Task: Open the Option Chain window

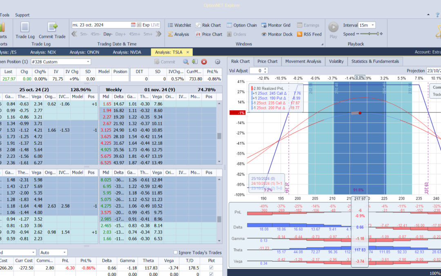Action: [x=242, y=25]
